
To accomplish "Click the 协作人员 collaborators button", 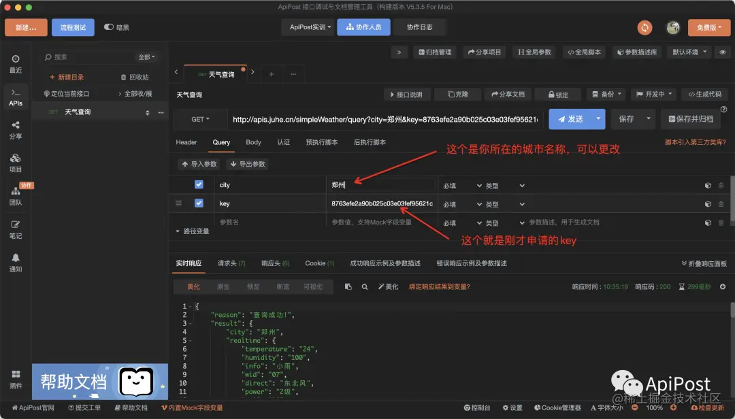I will point(363,27).
